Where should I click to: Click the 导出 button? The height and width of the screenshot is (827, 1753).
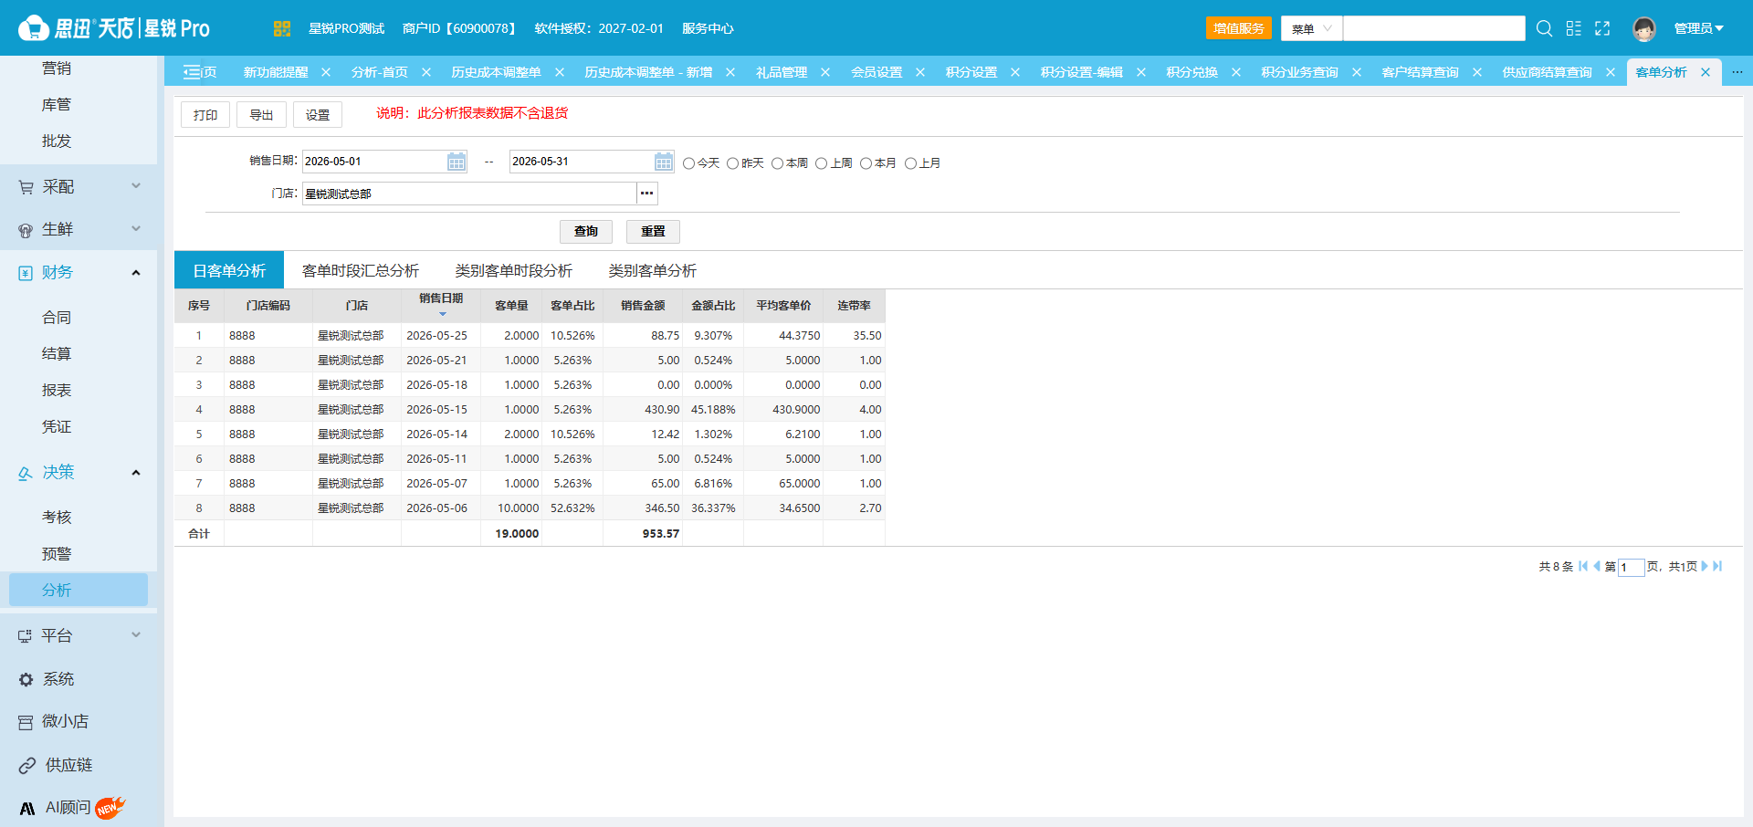261,115
